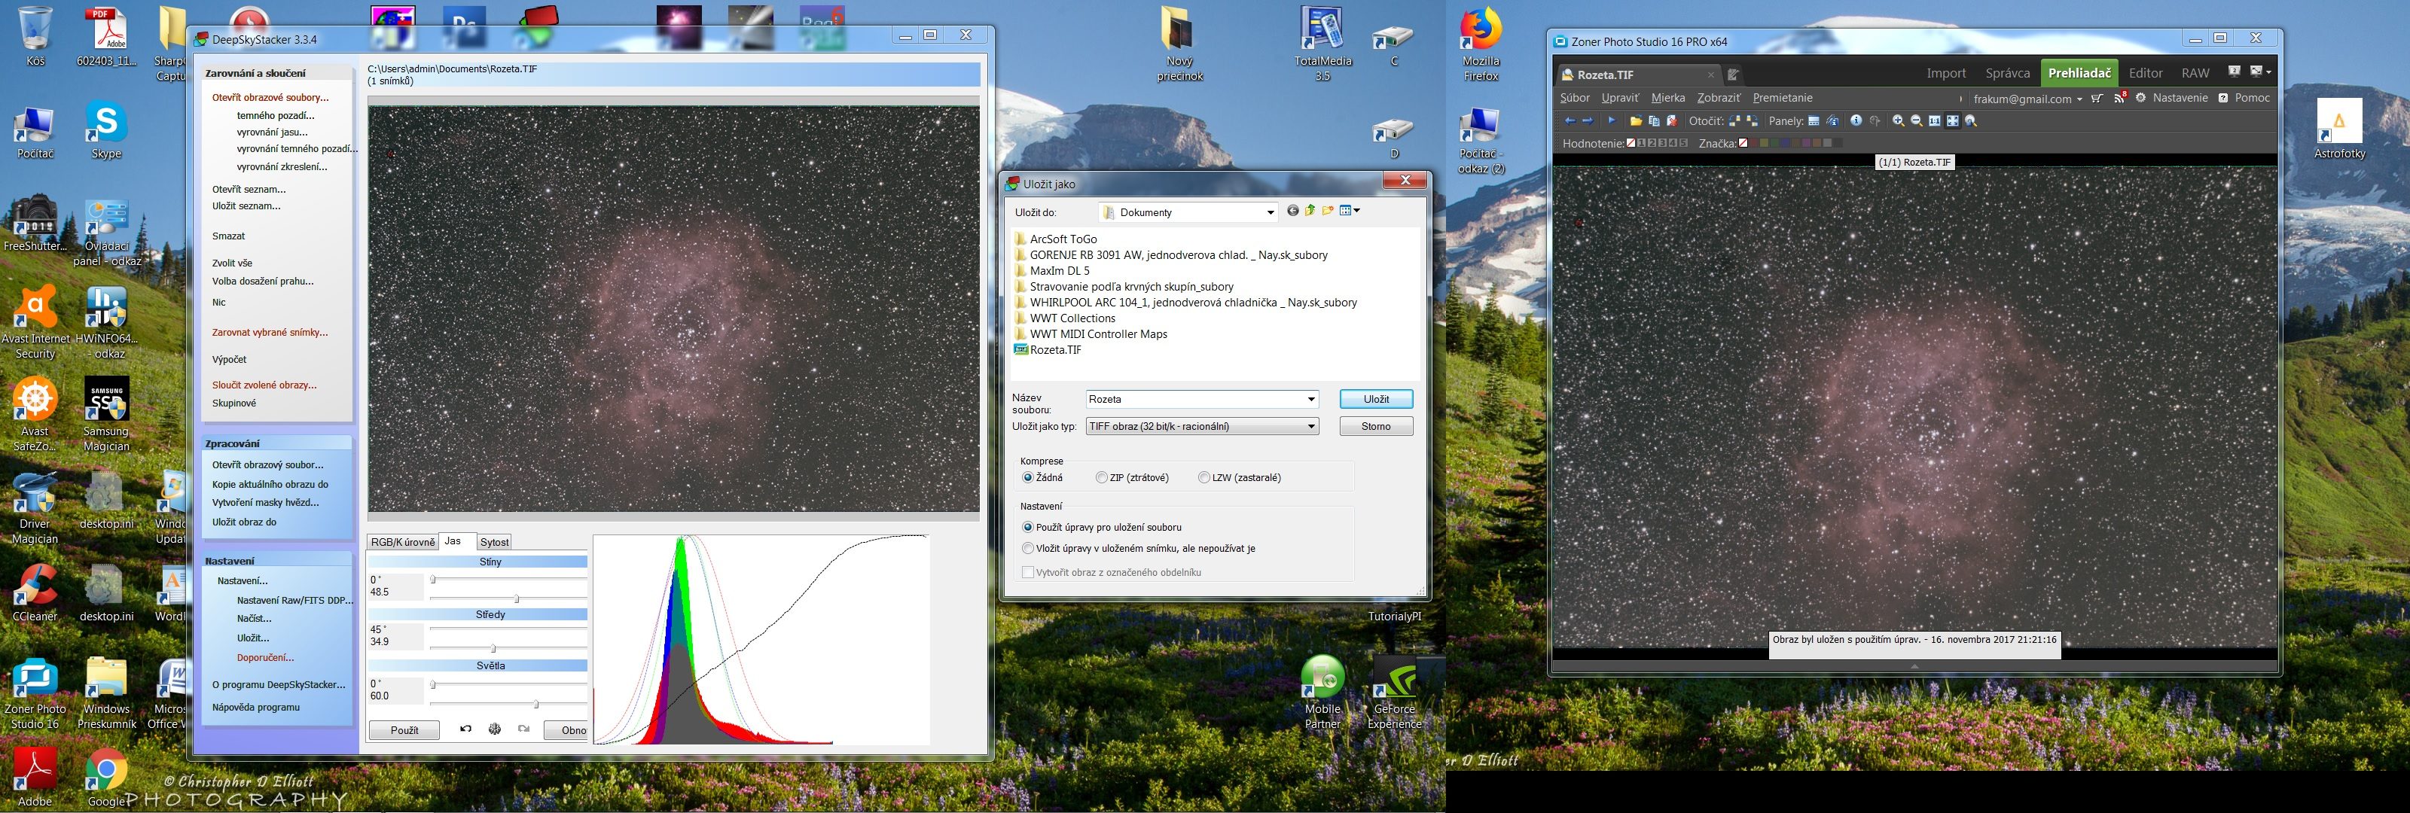Screen dimensions: 2410x813
Task: Click the redo arrow in DeepSkyStacker adjustments
Action: click(524, 729)
